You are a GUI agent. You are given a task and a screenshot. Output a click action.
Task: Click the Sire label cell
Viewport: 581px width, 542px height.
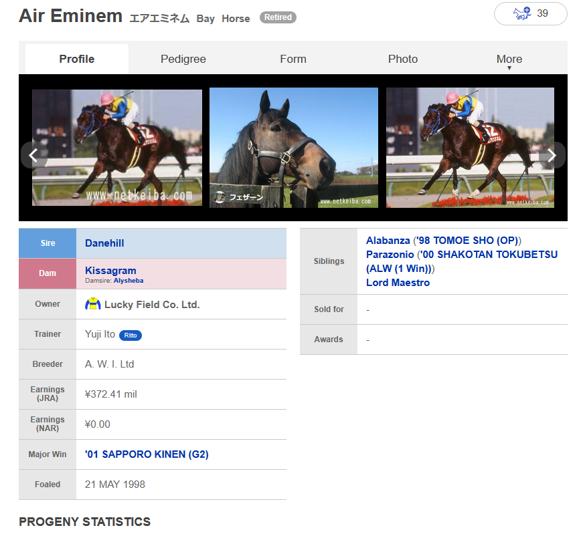48,243
